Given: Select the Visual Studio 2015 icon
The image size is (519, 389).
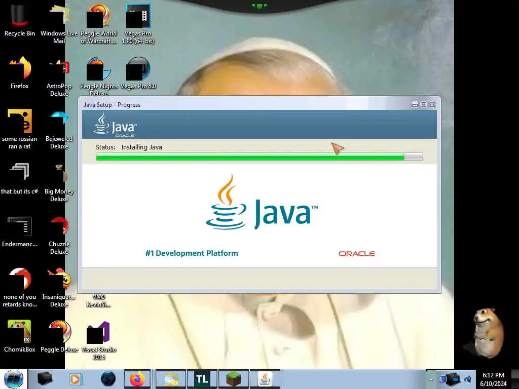Looking at the screenshot, I should point(99,340).
